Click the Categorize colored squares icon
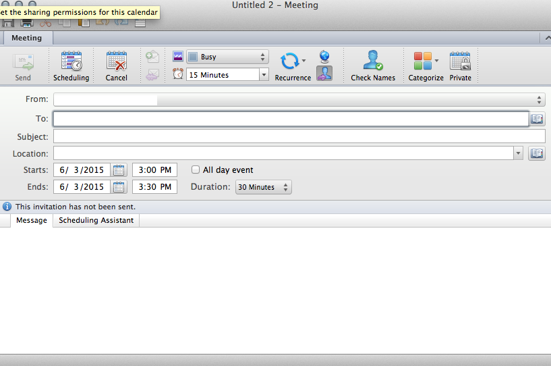The height and width of the screenshot is (366, 551). tap(423, 61)
